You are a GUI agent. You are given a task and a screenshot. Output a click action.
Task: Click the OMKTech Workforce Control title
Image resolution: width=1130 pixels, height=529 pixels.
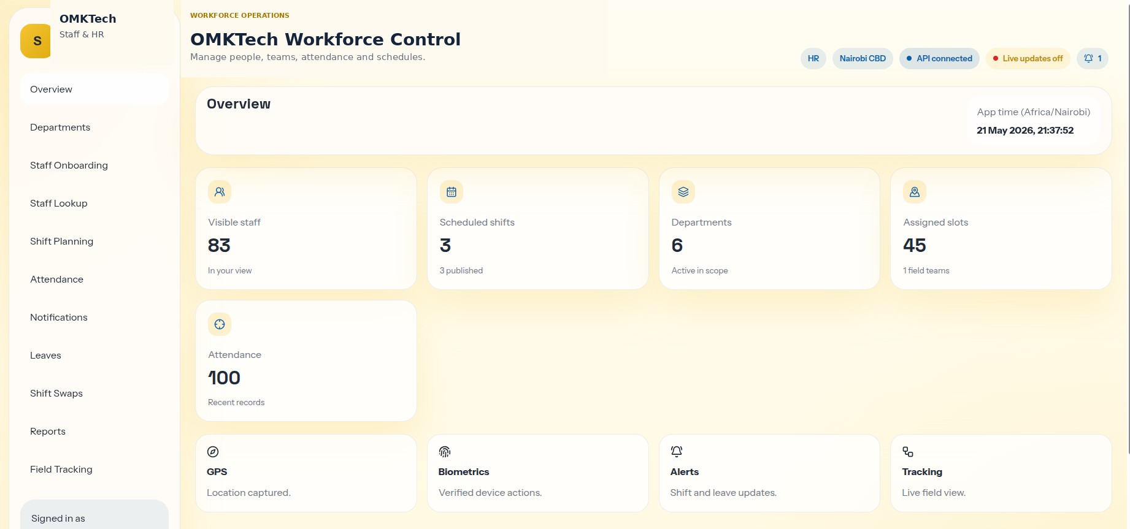[x=325, y=39]
